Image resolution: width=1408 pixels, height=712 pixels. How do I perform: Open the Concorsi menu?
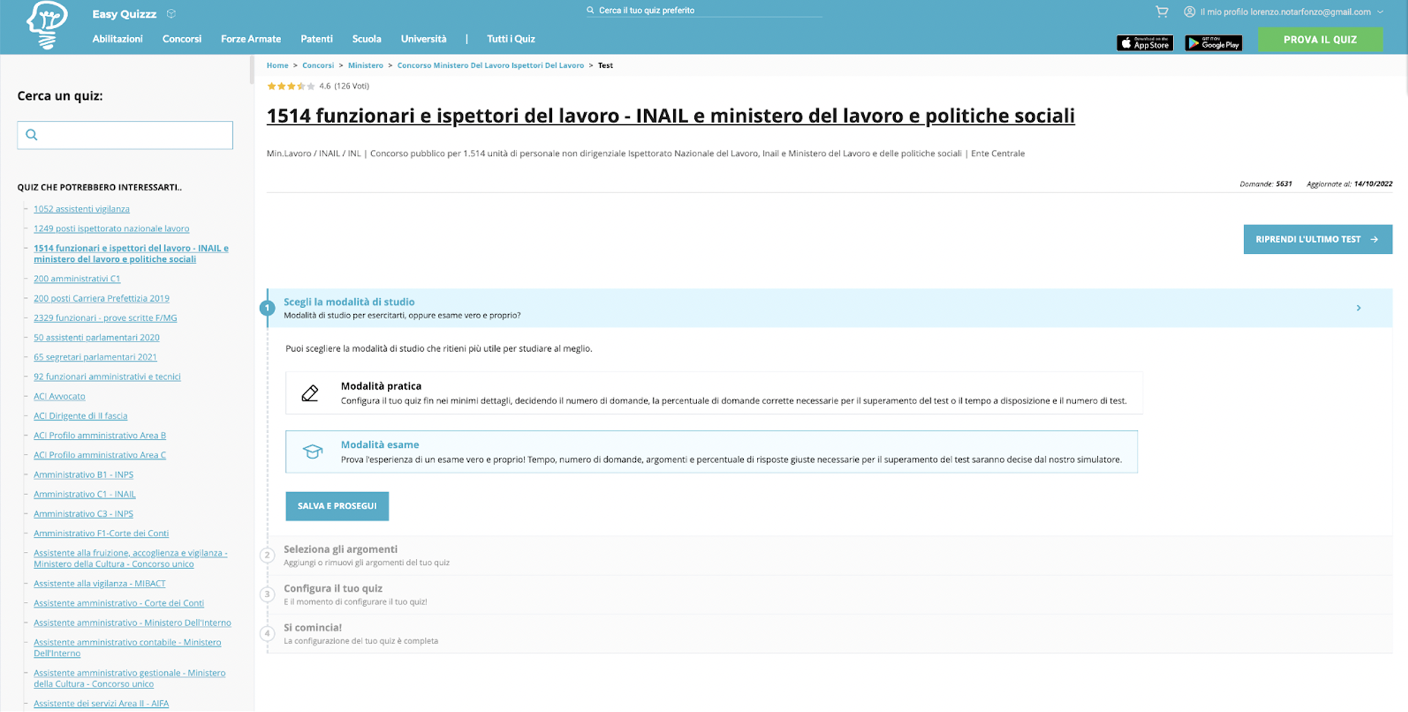tap(181, 39)
